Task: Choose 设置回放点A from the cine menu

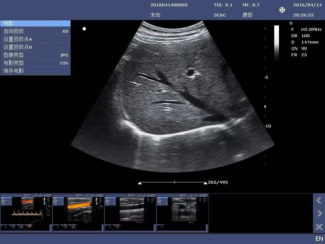Action: point(35,39)
